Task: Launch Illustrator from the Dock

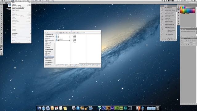Action: [108, 108]
